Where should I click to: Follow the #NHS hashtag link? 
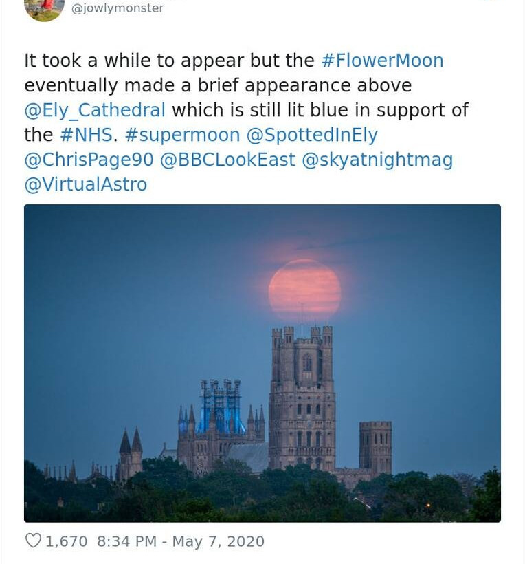[86, 135]
